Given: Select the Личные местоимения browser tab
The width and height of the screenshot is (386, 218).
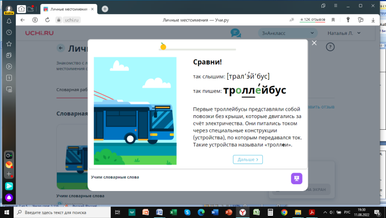Looking at the screenshot, I should 69,9.
